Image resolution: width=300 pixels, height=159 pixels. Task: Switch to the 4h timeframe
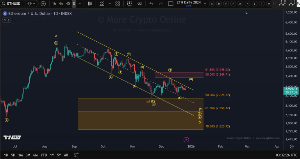[61, 4]
